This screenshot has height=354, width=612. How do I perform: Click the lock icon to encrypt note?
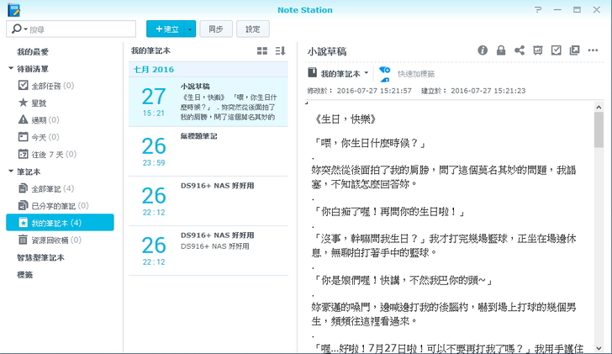[501, 50]
